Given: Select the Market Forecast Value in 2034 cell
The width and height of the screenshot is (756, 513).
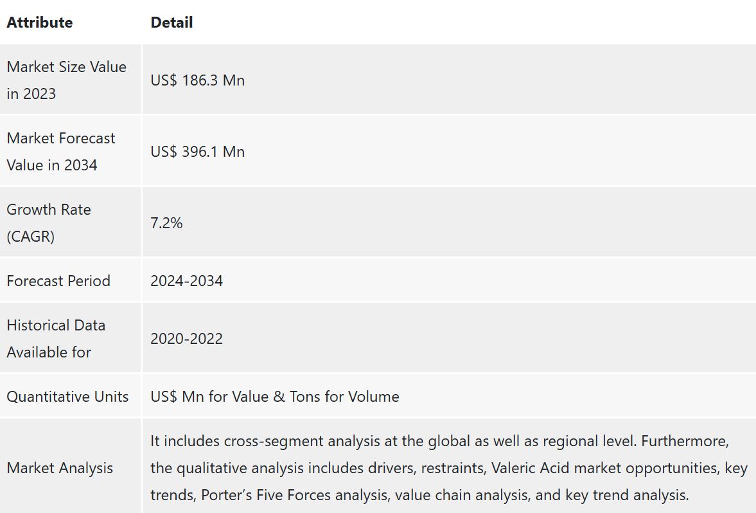Looking at the screenshot, I should [x=61, y=152].
